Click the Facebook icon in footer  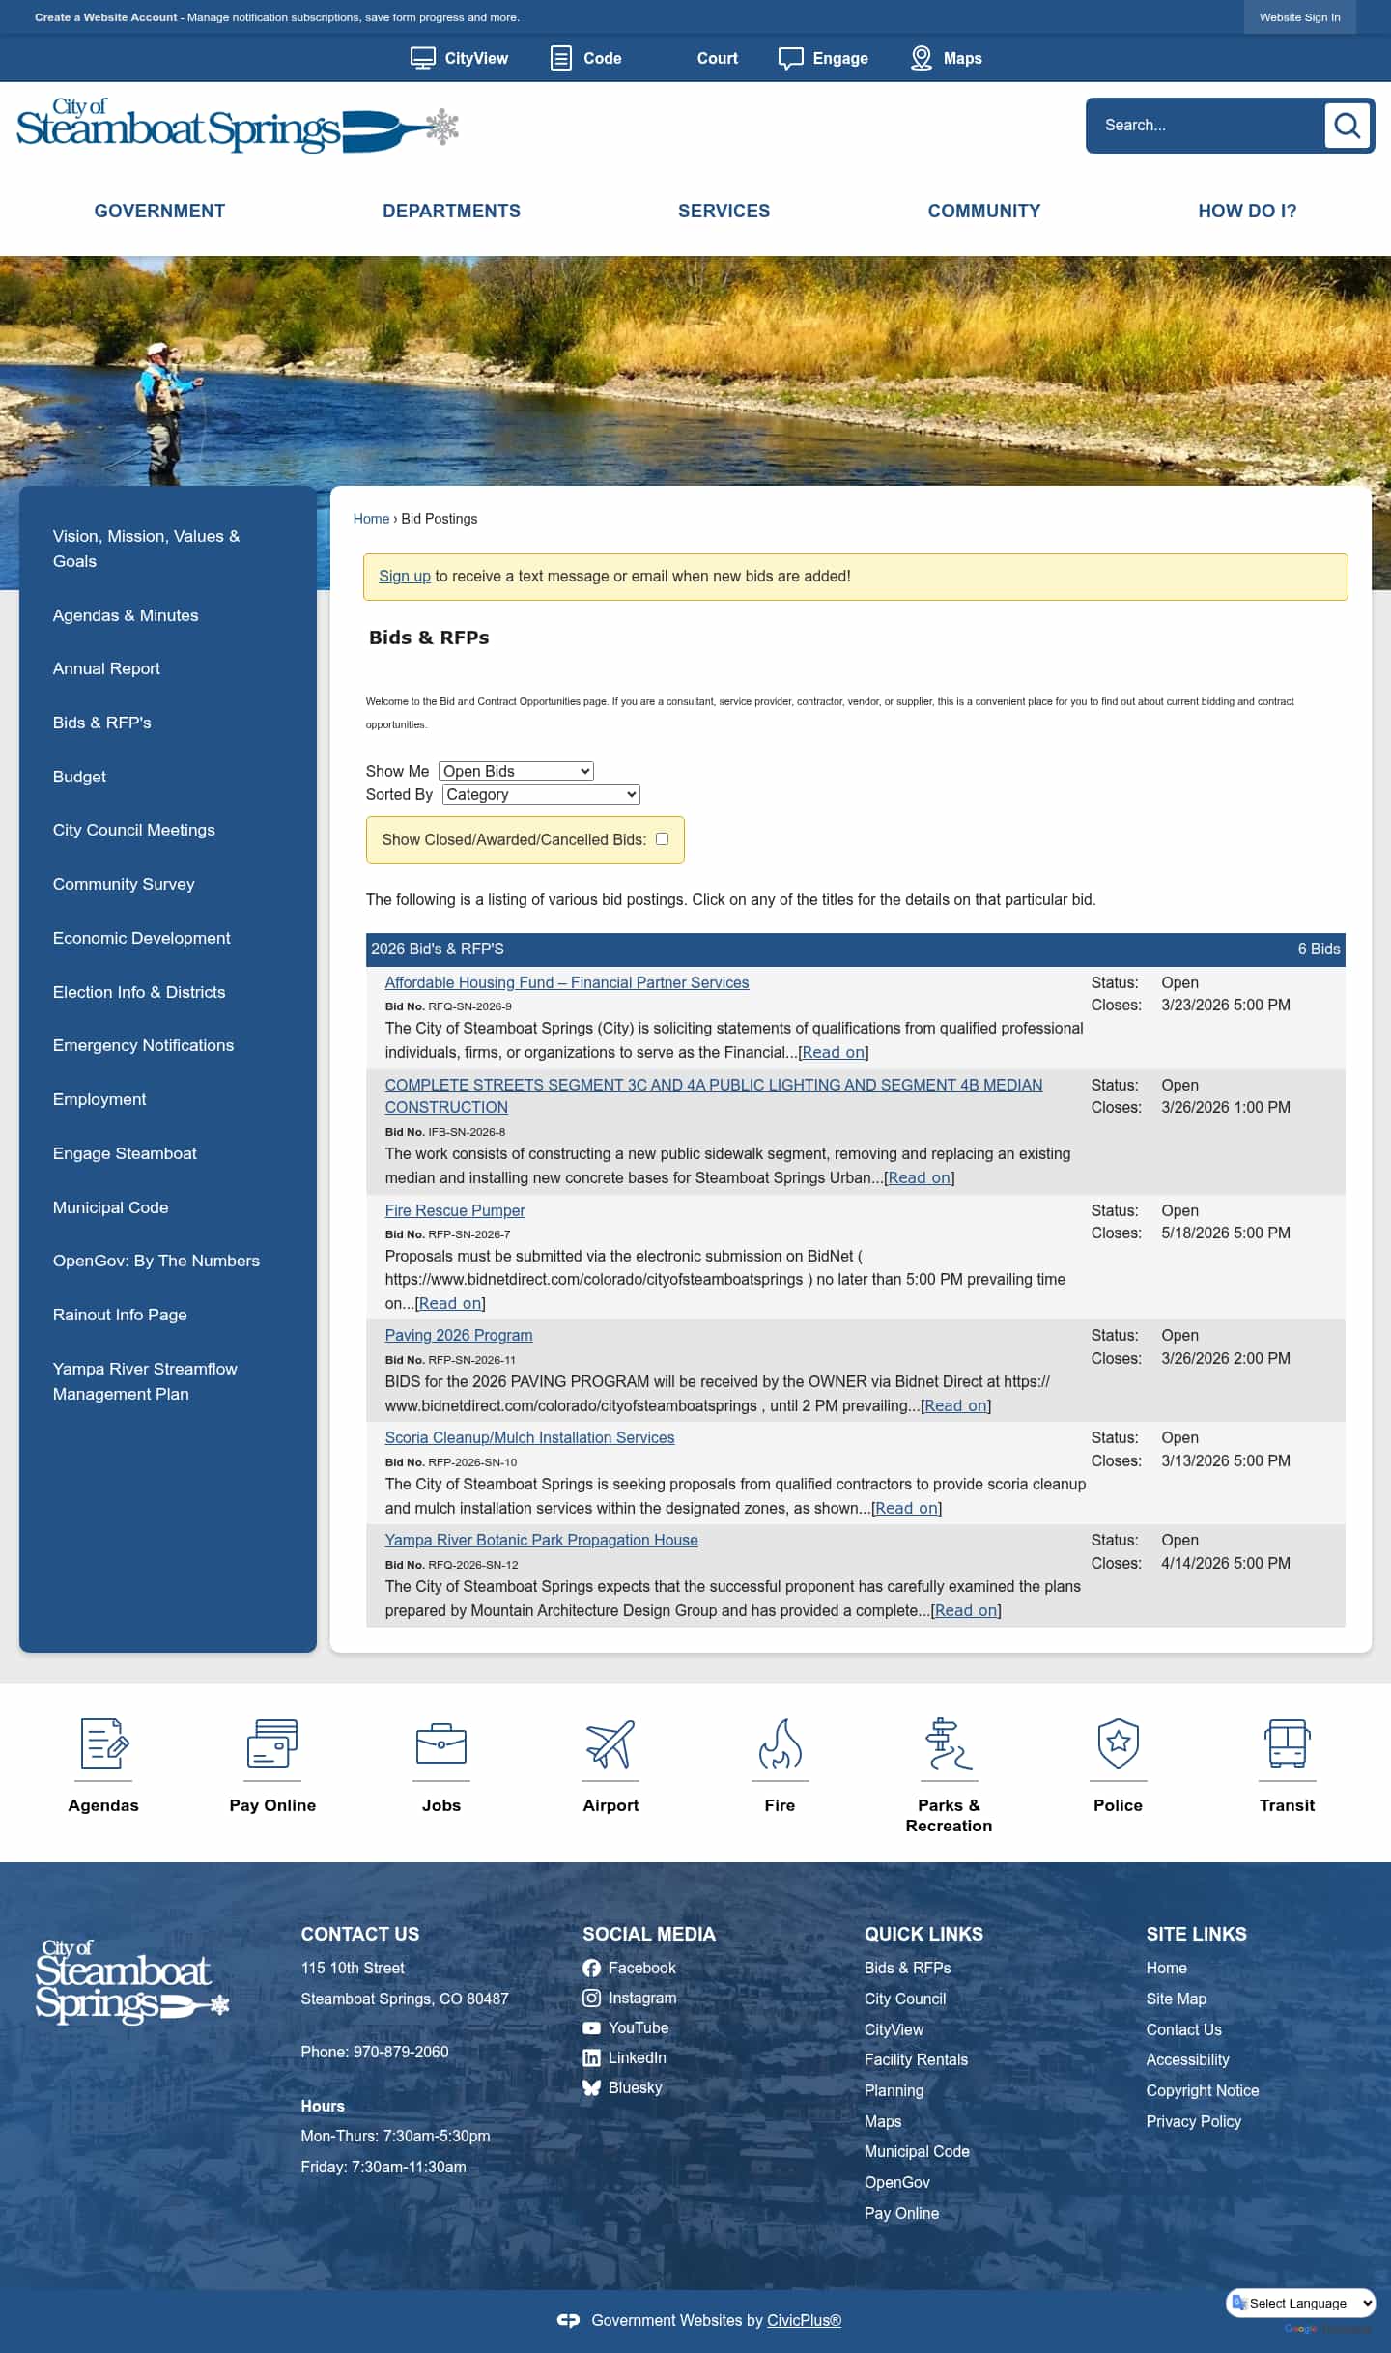(x=591, y=1969)
